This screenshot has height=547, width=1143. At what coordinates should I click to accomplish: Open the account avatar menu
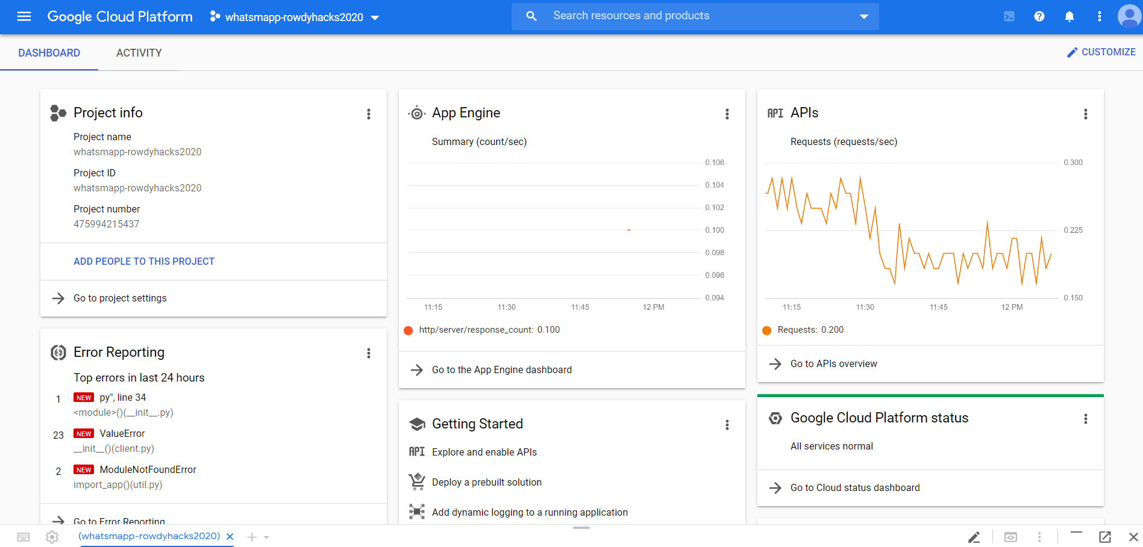point(1129,16)
